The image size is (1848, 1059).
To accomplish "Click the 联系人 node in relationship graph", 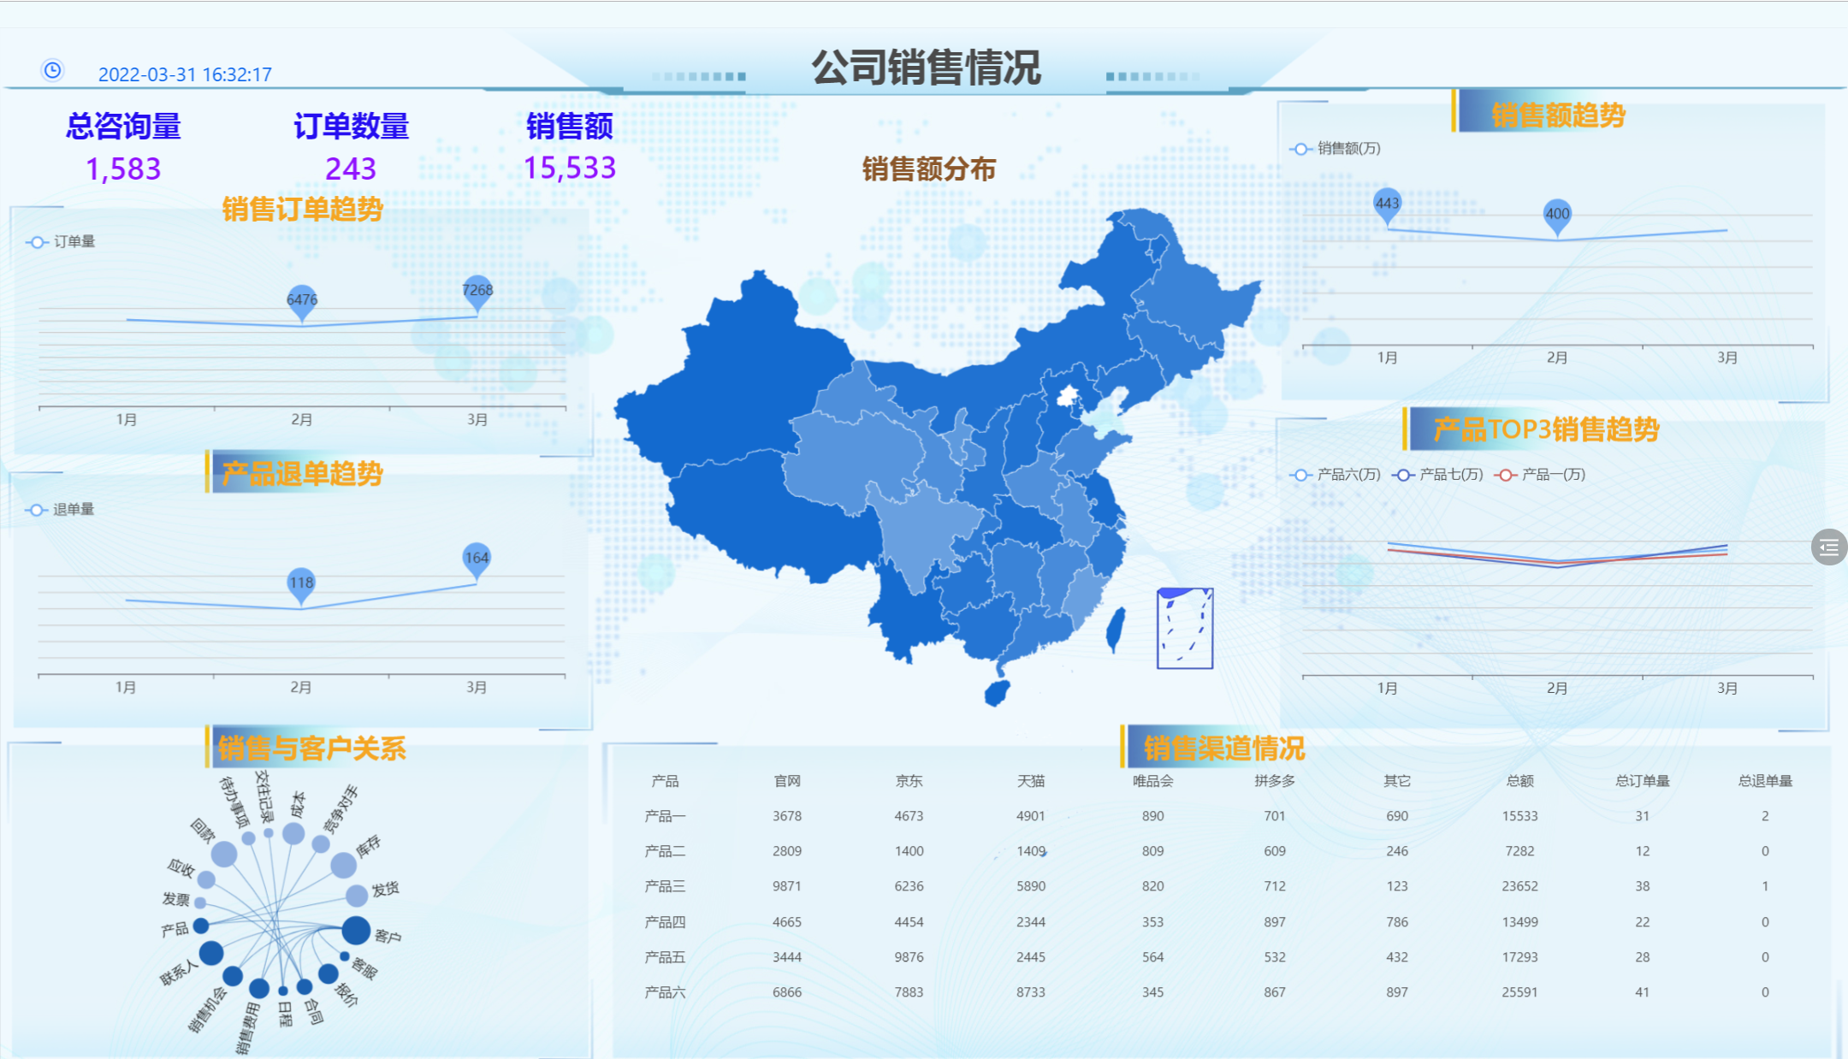I will 211,952.
